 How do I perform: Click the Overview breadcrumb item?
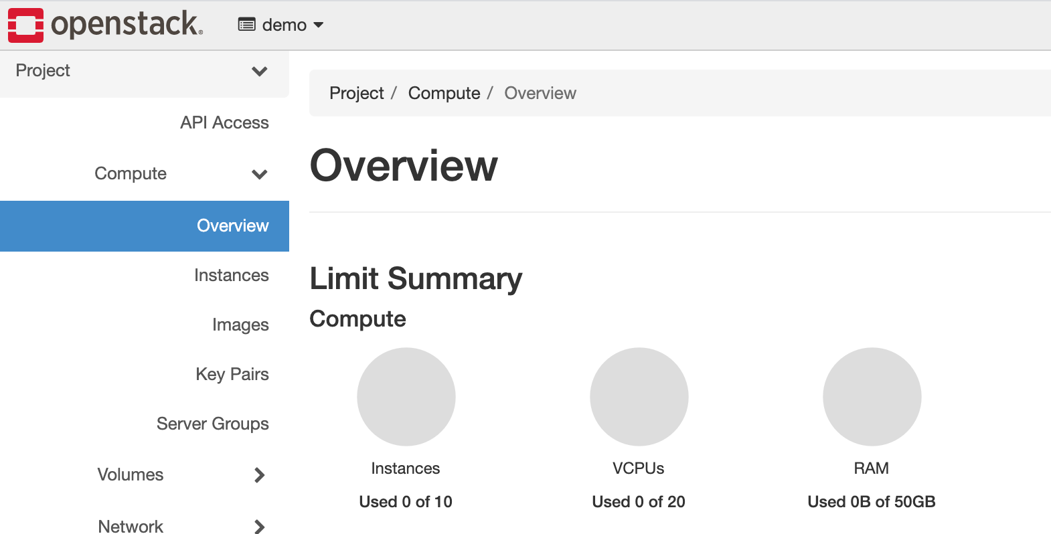point(540,93)
